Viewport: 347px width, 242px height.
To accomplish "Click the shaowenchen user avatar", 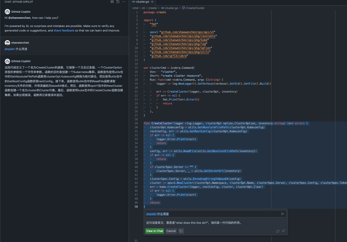I will pos(7,43).
